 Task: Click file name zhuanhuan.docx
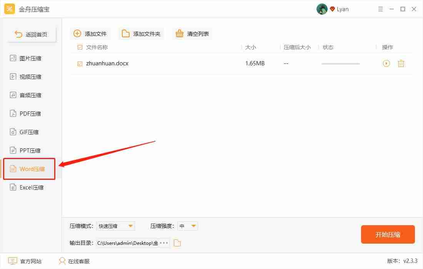[x=107, y=63]
